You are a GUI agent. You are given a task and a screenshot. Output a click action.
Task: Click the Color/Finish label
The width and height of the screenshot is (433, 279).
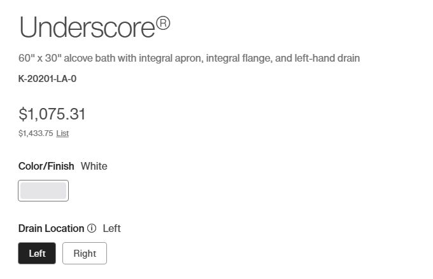(46, 167)
